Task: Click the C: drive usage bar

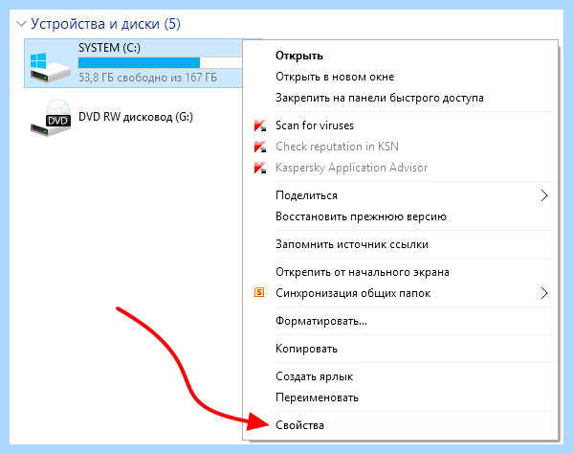Action: pyautogui.click(x=160, y=62)
